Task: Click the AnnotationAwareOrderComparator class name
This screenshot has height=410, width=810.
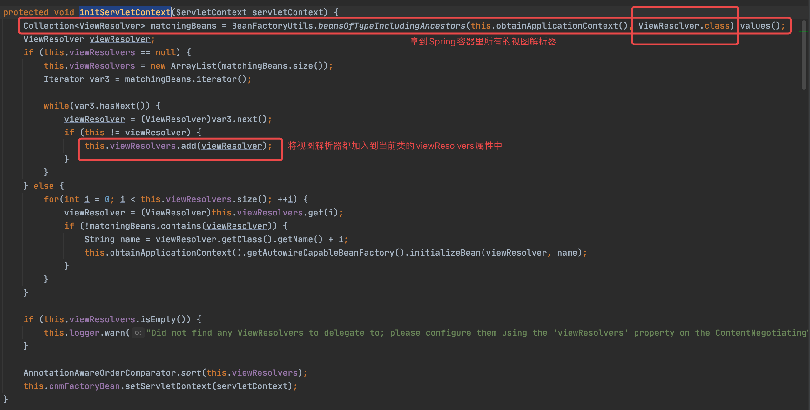Action: click(99, 373)
